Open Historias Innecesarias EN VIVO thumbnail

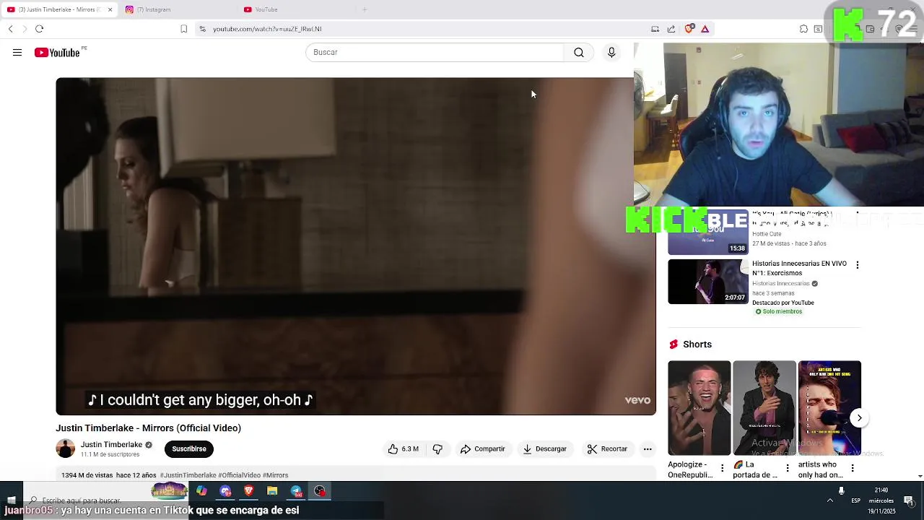708,282
